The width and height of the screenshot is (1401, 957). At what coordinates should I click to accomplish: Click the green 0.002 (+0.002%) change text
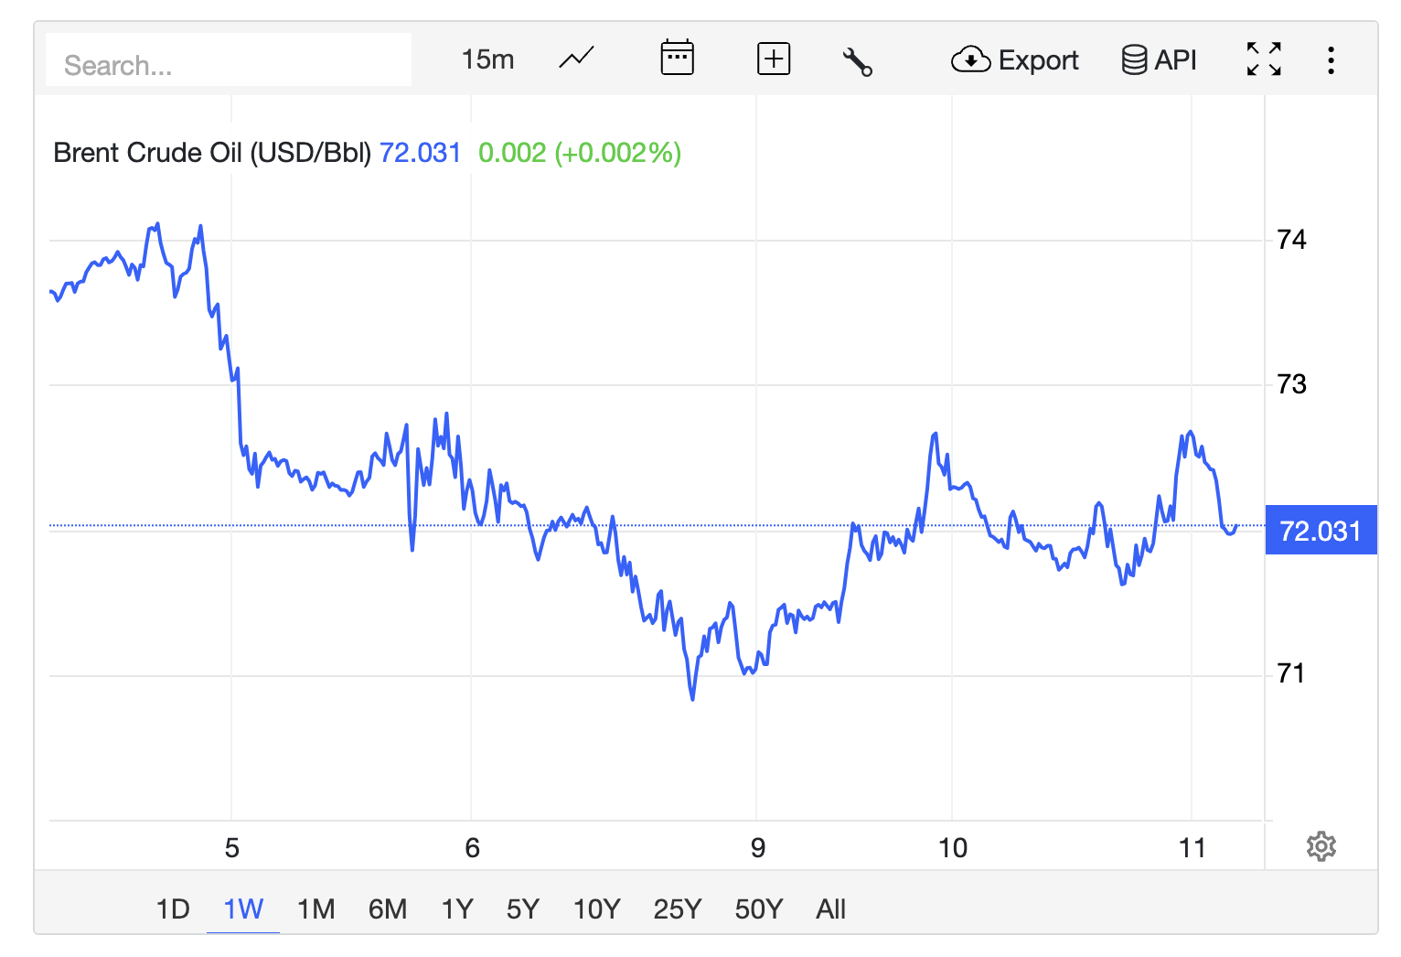tap(580, 153)
